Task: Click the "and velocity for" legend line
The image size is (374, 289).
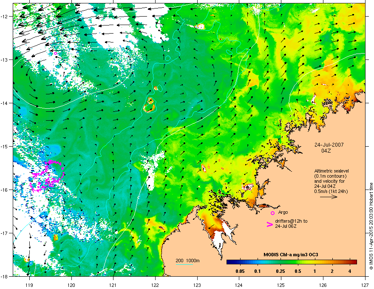Action: pyautogui.click(x=329, y=181)
